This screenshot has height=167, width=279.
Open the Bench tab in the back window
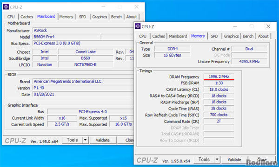coord(116,17)
